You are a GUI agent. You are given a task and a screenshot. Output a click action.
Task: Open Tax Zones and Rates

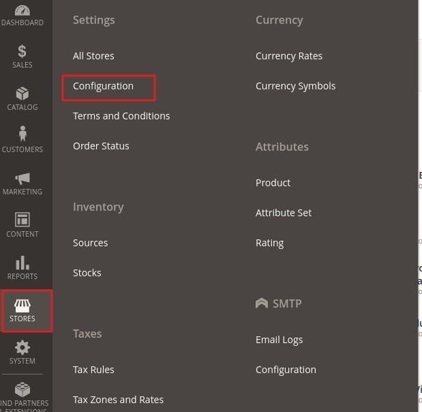tap(118, 400)
